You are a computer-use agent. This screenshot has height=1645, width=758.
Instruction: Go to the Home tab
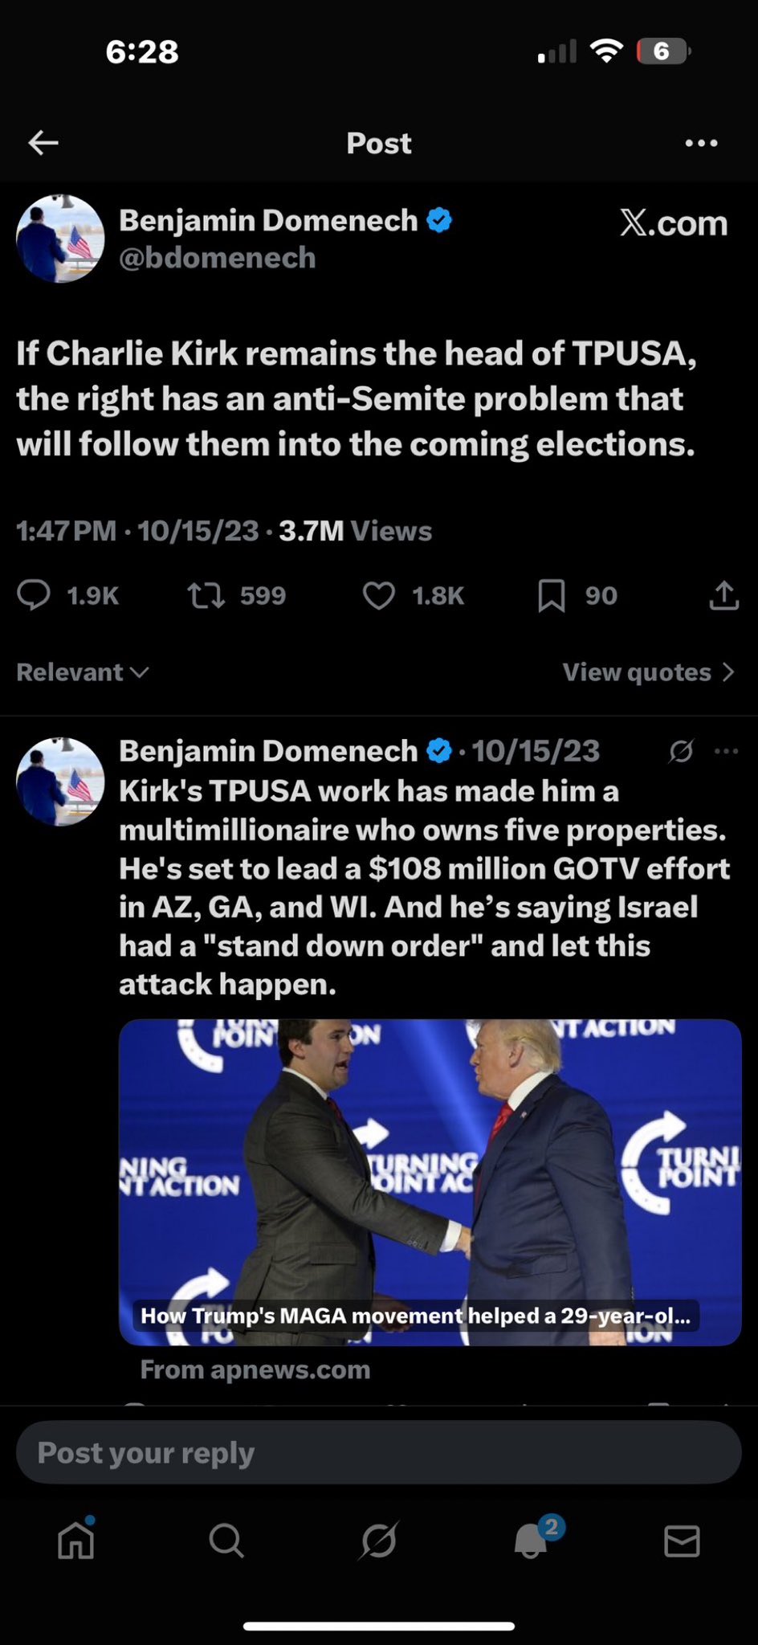[76, 1541]
